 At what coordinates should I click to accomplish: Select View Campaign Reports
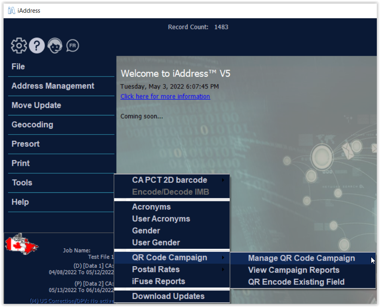pos(302,270)
